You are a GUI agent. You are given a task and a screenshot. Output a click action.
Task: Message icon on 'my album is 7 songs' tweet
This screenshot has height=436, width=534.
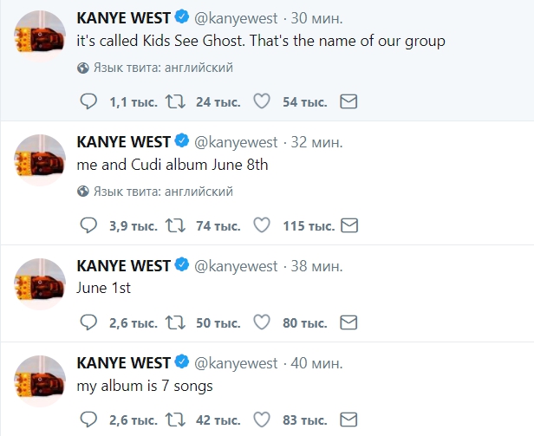pos(348,420)
